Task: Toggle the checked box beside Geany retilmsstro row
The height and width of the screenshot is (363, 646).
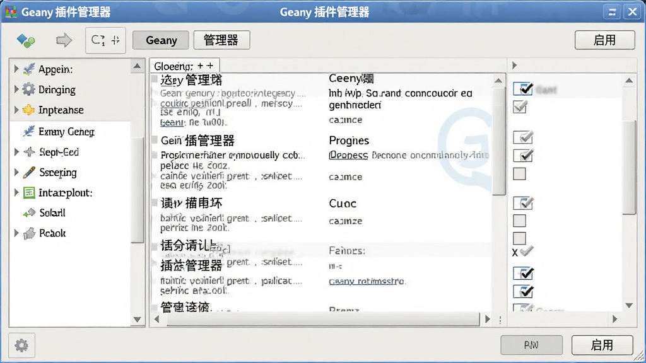Action: pyautogui.click(x=523, y=291)
